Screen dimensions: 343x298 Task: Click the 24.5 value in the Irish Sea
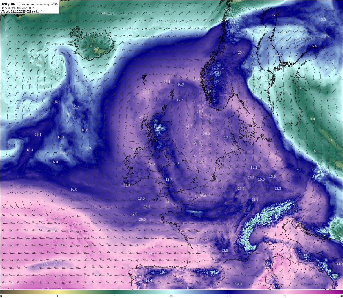pyautogui.click(x=152, y=165)
